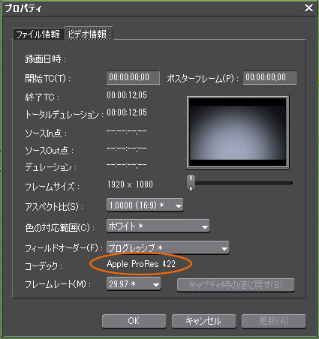Image resolution: width=319 pixels, height=339 pixels.
Task: Switch to the ファイル情報 tab
Action: click(x=38, y=34)
